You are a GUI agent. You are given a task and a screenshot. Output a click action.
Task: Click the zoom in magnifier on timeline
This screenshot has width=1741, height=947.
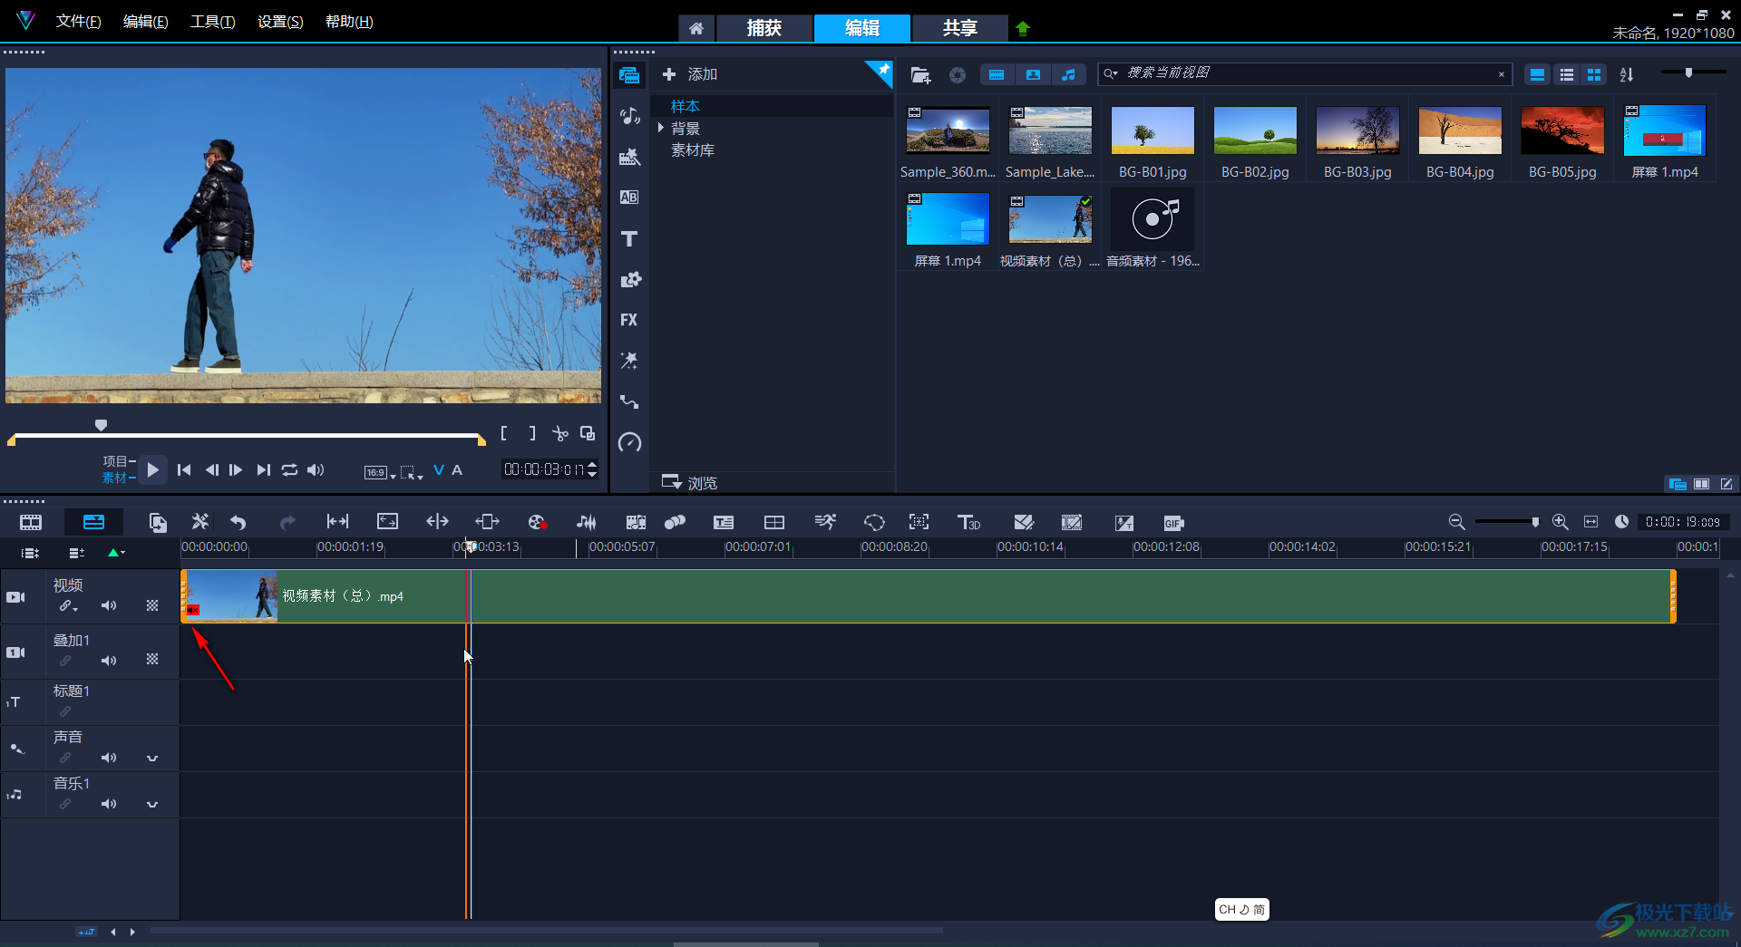1560,522
